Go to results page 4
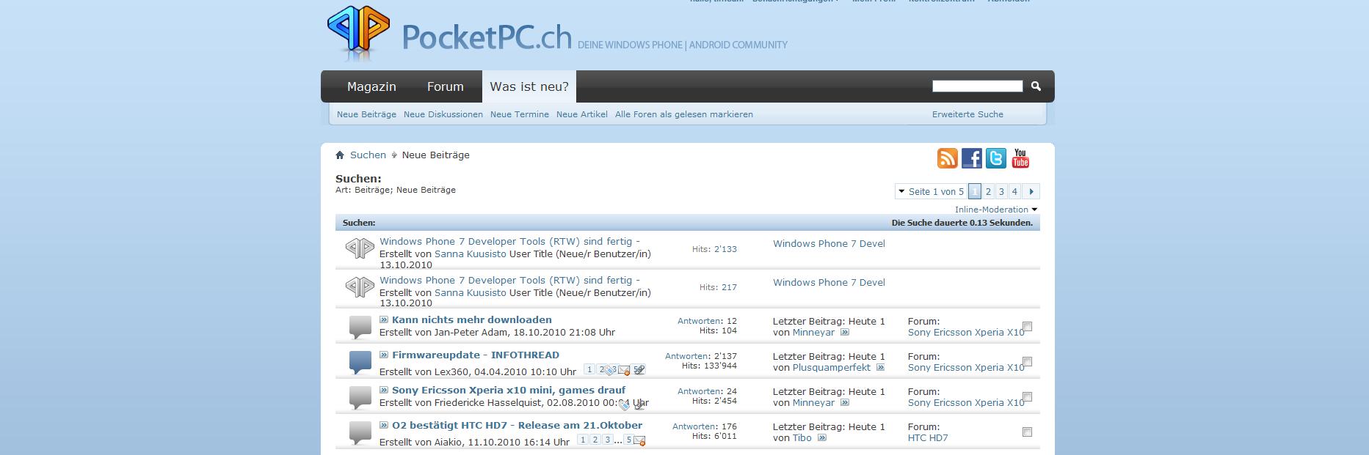 pyautogui.click(x=1014, y=192)
